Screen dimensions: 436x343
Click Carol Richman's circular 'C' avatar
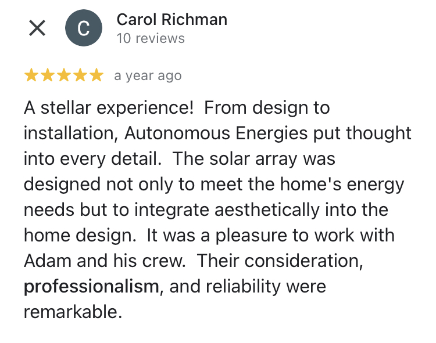click(84, 28)
